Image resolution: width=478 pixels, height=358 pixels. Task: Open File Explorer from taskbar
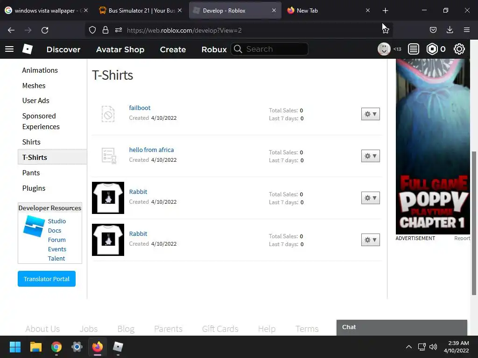pyautogui.click(x=35, y=347)
